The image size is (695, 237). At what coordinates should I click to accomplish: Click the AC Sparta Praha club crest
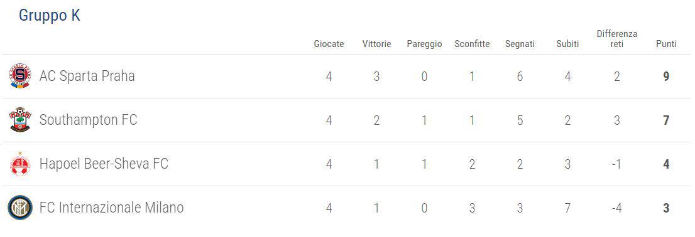[20, 76]
